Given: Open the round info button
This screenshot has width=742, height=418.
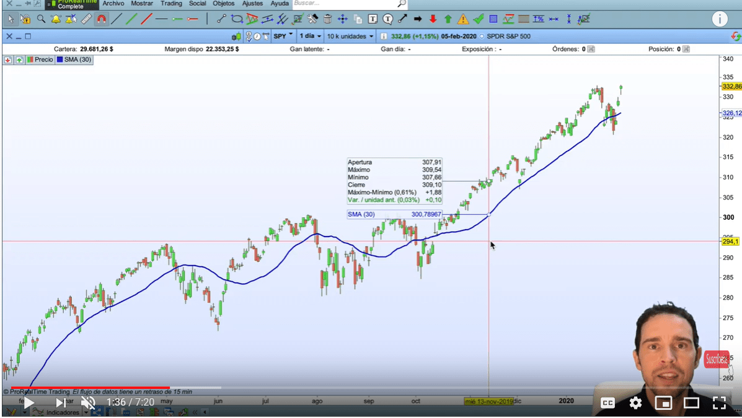Looking at the screenshot, I should tap(720, 19).
